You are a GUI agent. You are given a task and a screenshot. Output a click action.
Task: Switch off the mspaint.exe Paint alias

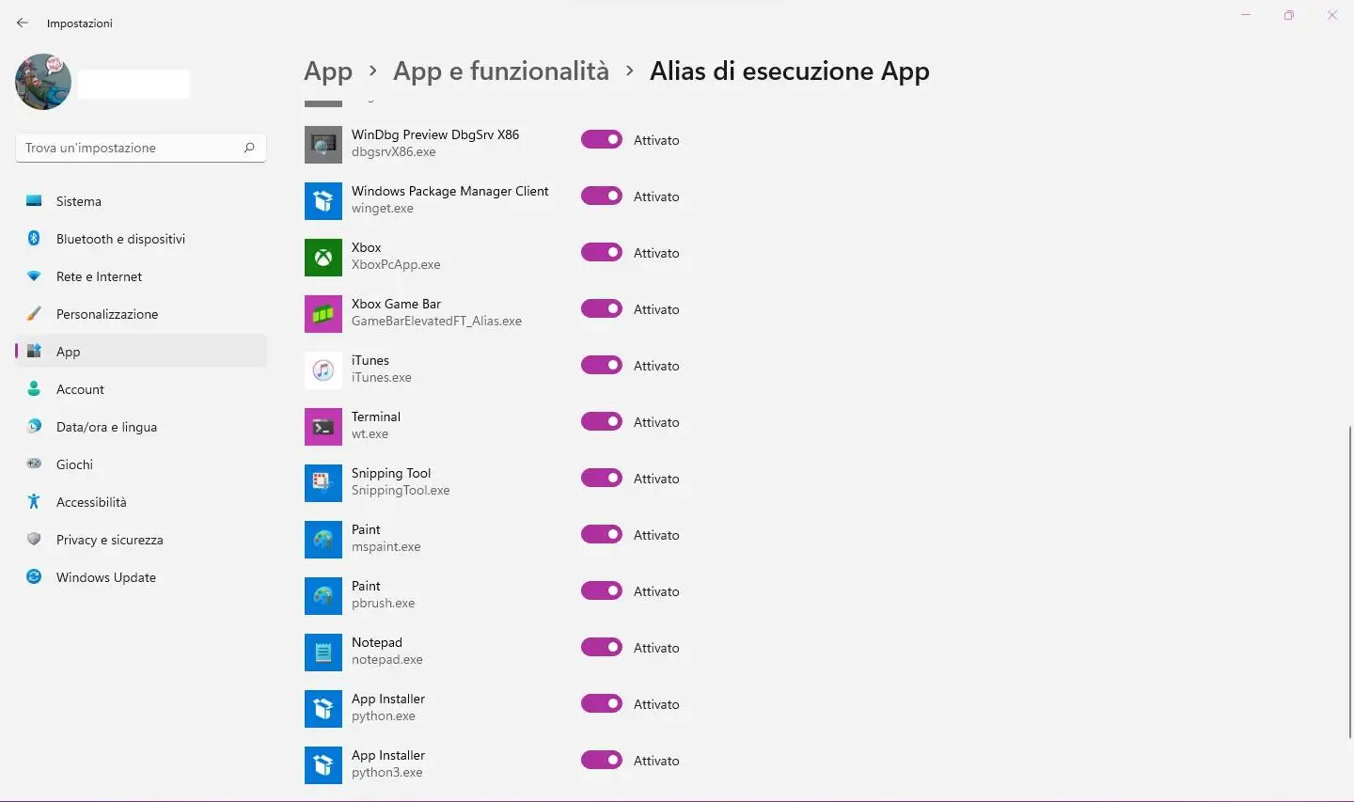point(602,534)
